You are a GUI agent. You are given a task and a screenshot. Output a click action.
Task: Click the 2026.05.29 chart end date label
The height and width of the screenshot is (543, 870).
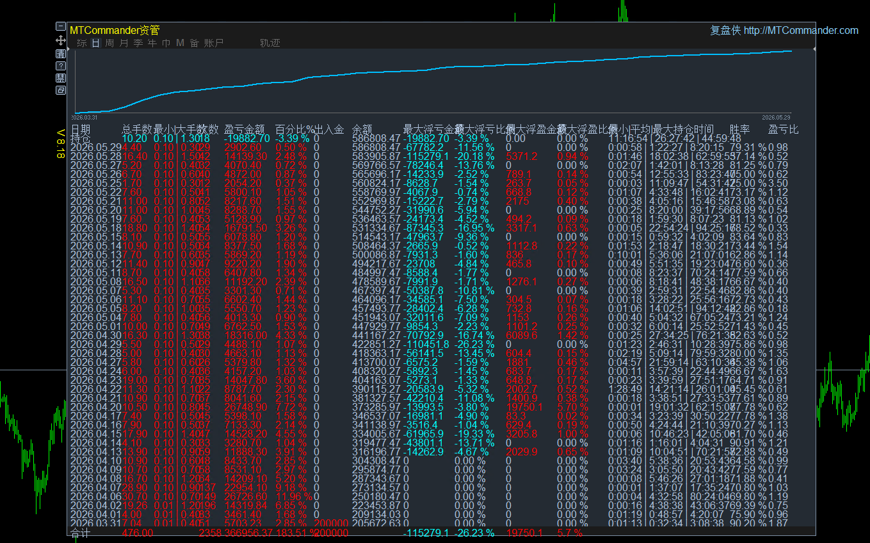coord(776,118)
